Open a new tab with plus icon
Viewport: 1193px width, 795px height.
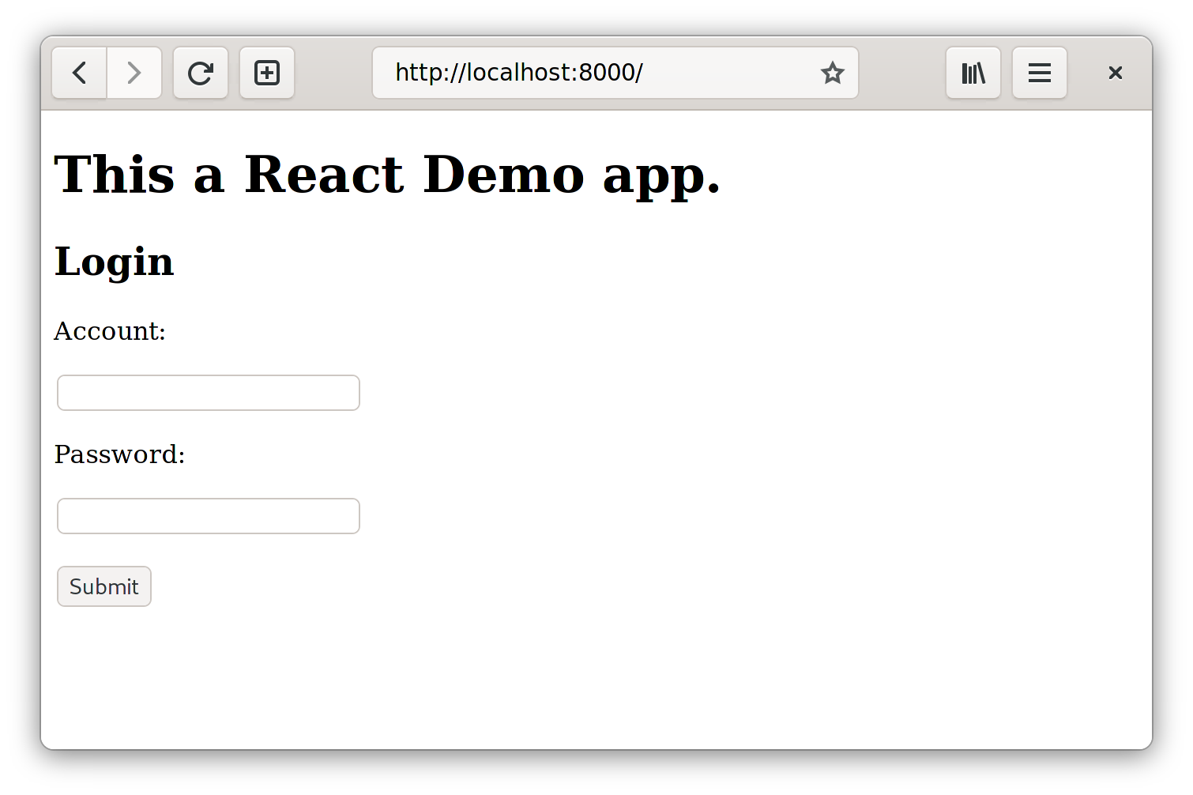coord(267,73)
